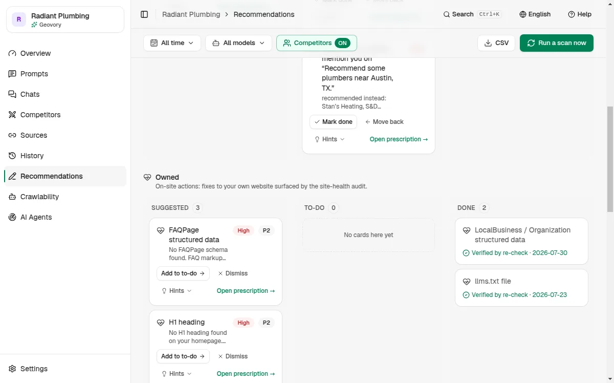The height and width of the screenshot is (383, 614).
Task: Open the Prompts page
Action: pos(65,74)
